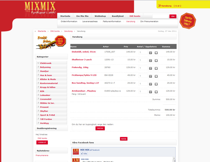210x162 pixels.
Task: Focus quantity field for Fiskevåg, 10kg
Action: coord(143,68)
